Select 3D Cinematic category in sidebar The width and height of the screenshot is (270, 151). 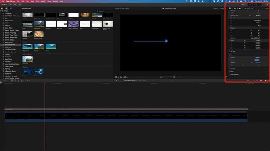[x=9, y=21]
